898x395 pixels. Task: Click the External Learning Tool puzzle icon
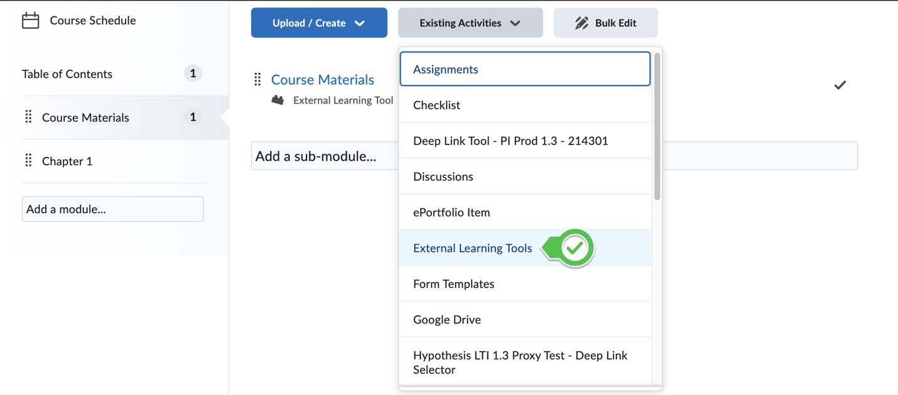pyautogui.click(x=278, y=100)
